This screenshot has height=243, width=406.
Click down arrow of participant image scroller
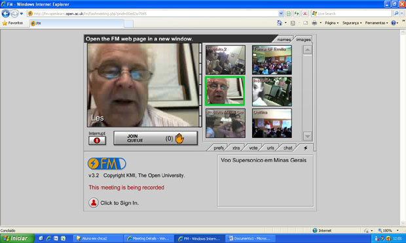click(x=307, y=136)
